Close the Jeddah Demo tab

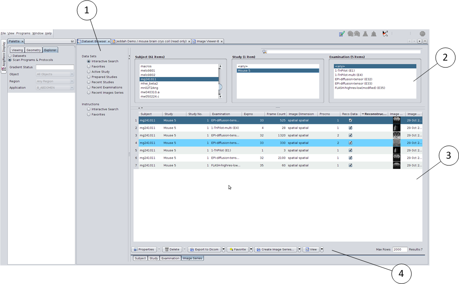(x=189, y=42)
